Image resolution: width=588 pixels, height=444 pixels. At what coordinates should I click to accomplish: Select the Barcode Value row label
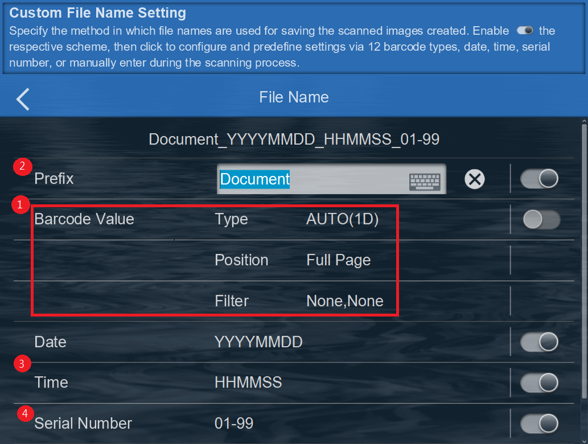(x=84, y=219)
